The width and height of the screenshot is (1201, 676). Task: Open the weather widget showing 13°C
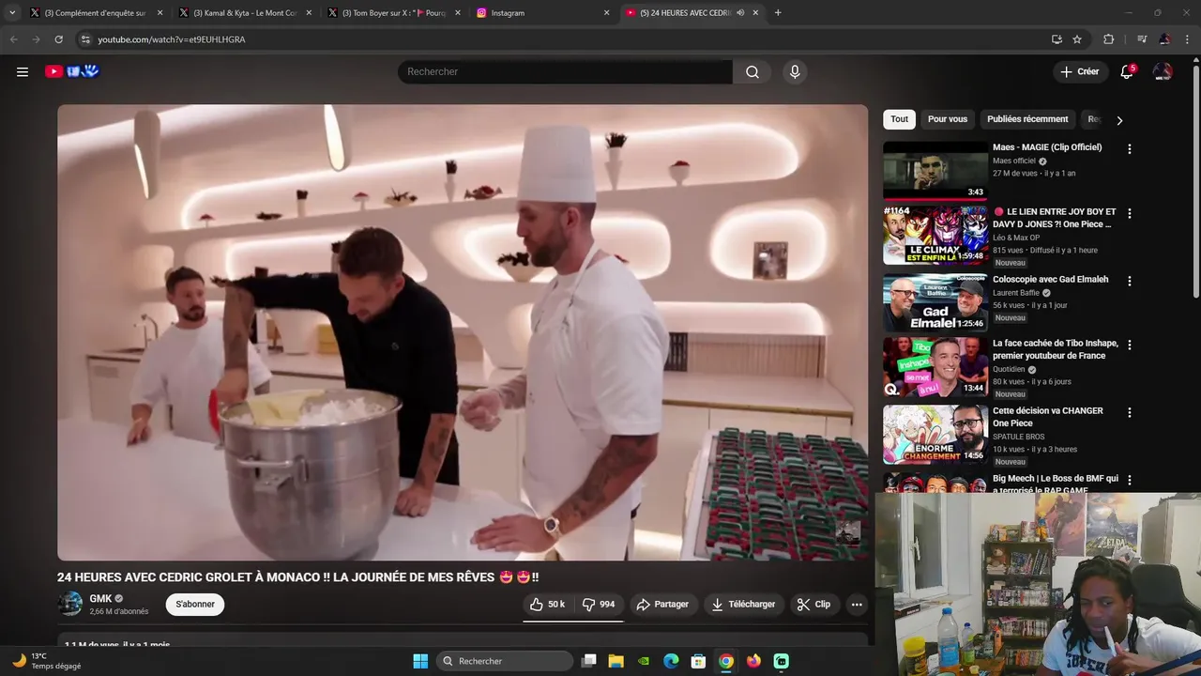click(47, 661)
